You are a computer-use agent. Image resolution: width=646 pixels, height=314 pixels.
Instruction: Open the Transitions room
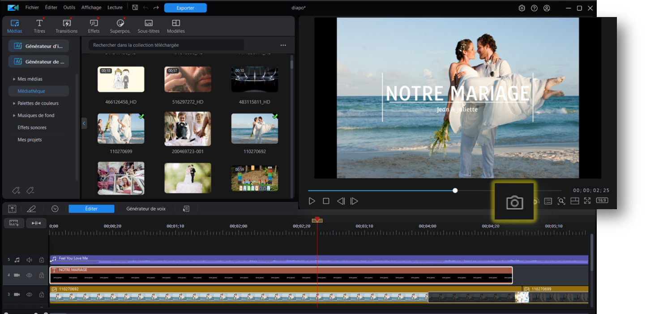67,26
